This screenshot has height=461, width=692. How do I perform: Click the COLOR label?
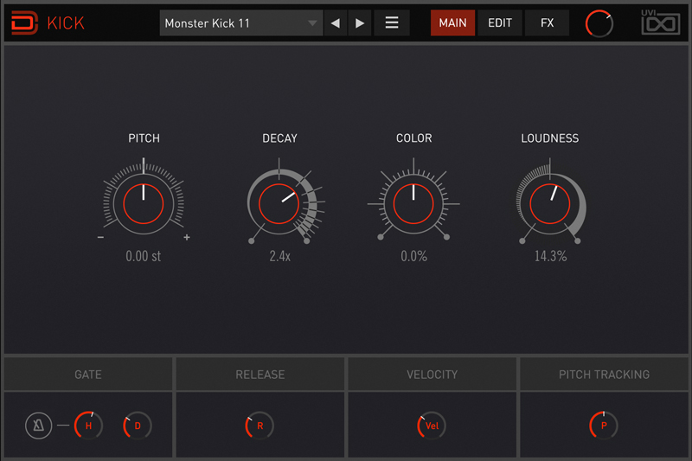point(414,138)
